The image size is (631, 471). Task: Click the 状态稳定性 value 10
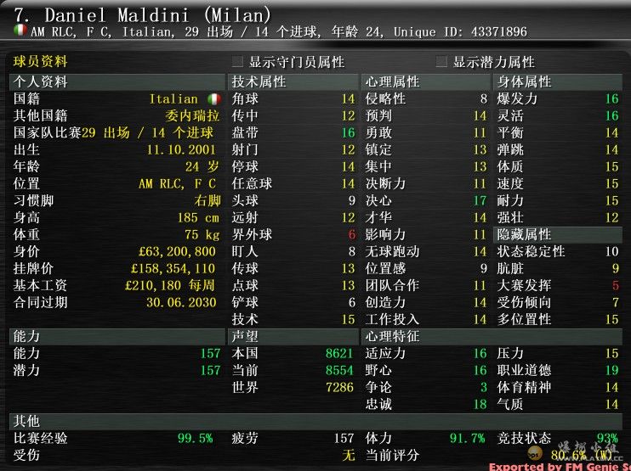611,252
